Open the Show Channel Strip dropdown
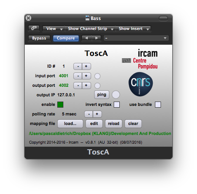Image resolution: width=197 pixels, height=194 pixels. 90,29
